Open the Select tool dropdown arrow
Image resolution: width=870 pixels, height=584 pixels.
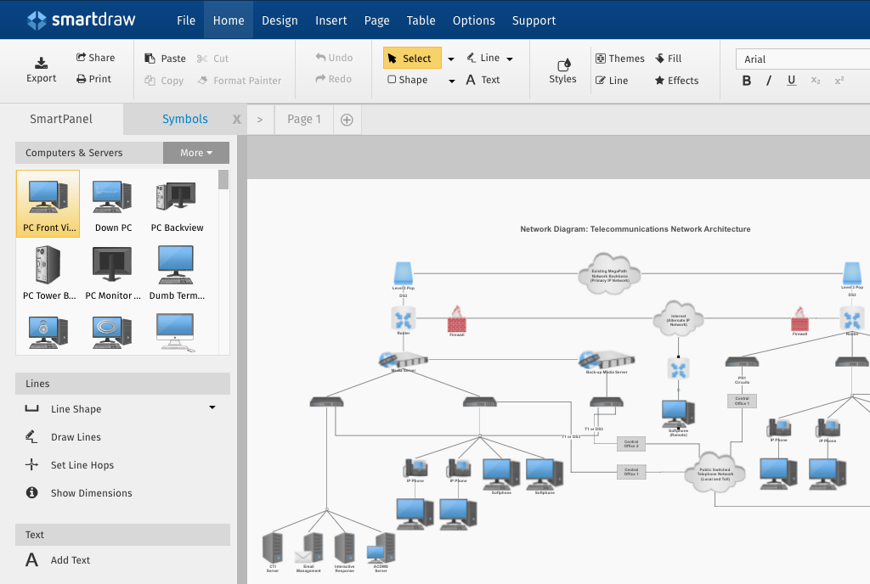click(451, 59)
